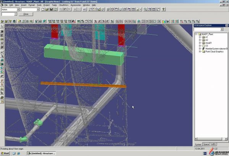Click the orange beam in the 3D view
Screen dimensions: 229x156
coord(83,84)
